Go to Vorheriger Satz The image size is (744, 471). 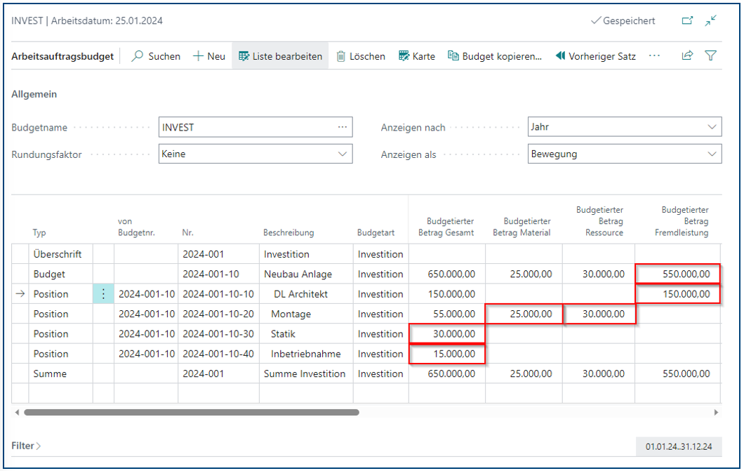coord(595,56)
